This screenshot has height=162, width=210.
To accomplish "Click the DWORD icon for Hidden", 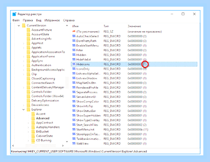I will click(74, 55).
